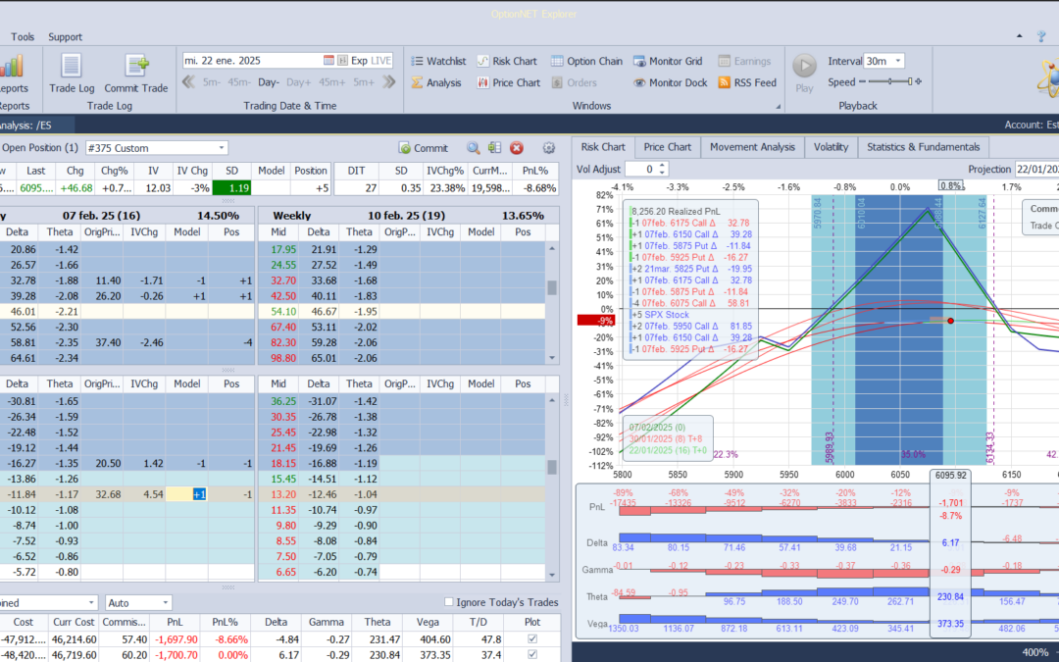The width and height of the screenshot is (1059, 662).
Task: Open the Monitor Dock window
Action: click(x=670, y=82)
